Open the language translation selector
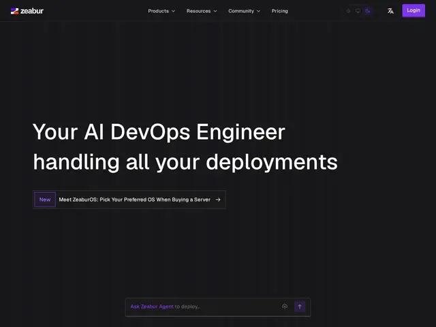Screen dimensions: 436x327 click(390, 11)
